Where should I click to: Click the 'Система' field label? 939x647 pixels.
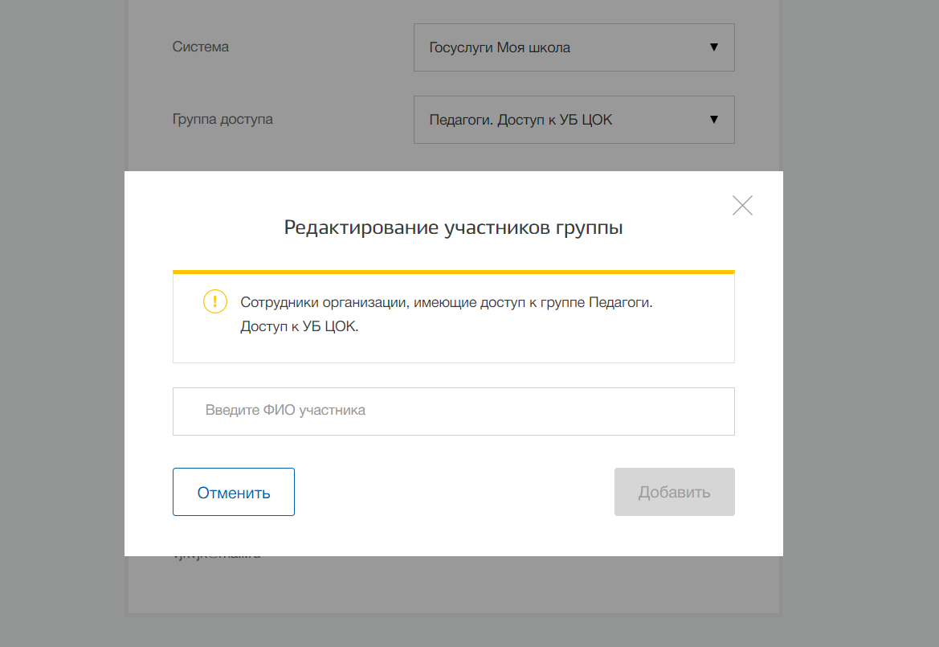point(201,47)
